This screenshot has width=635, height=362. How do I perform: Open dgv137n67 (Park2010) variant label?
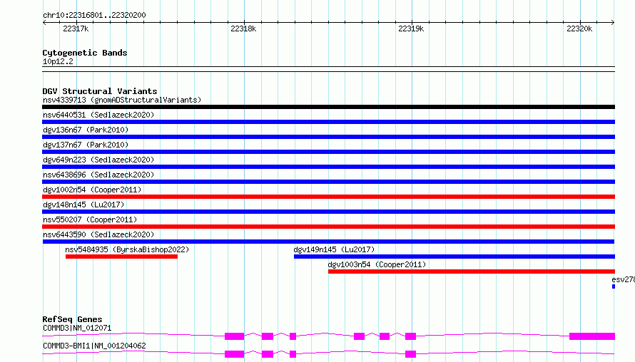tap(86, 145)
